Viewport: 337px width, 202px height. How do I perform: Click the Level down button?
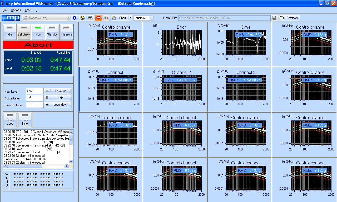(58, 105)
